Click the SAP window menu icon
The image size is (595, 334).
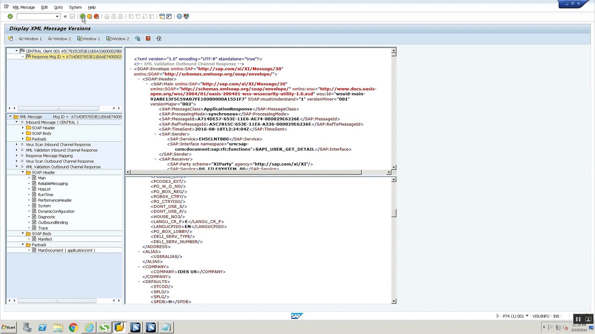pos(6,7)
